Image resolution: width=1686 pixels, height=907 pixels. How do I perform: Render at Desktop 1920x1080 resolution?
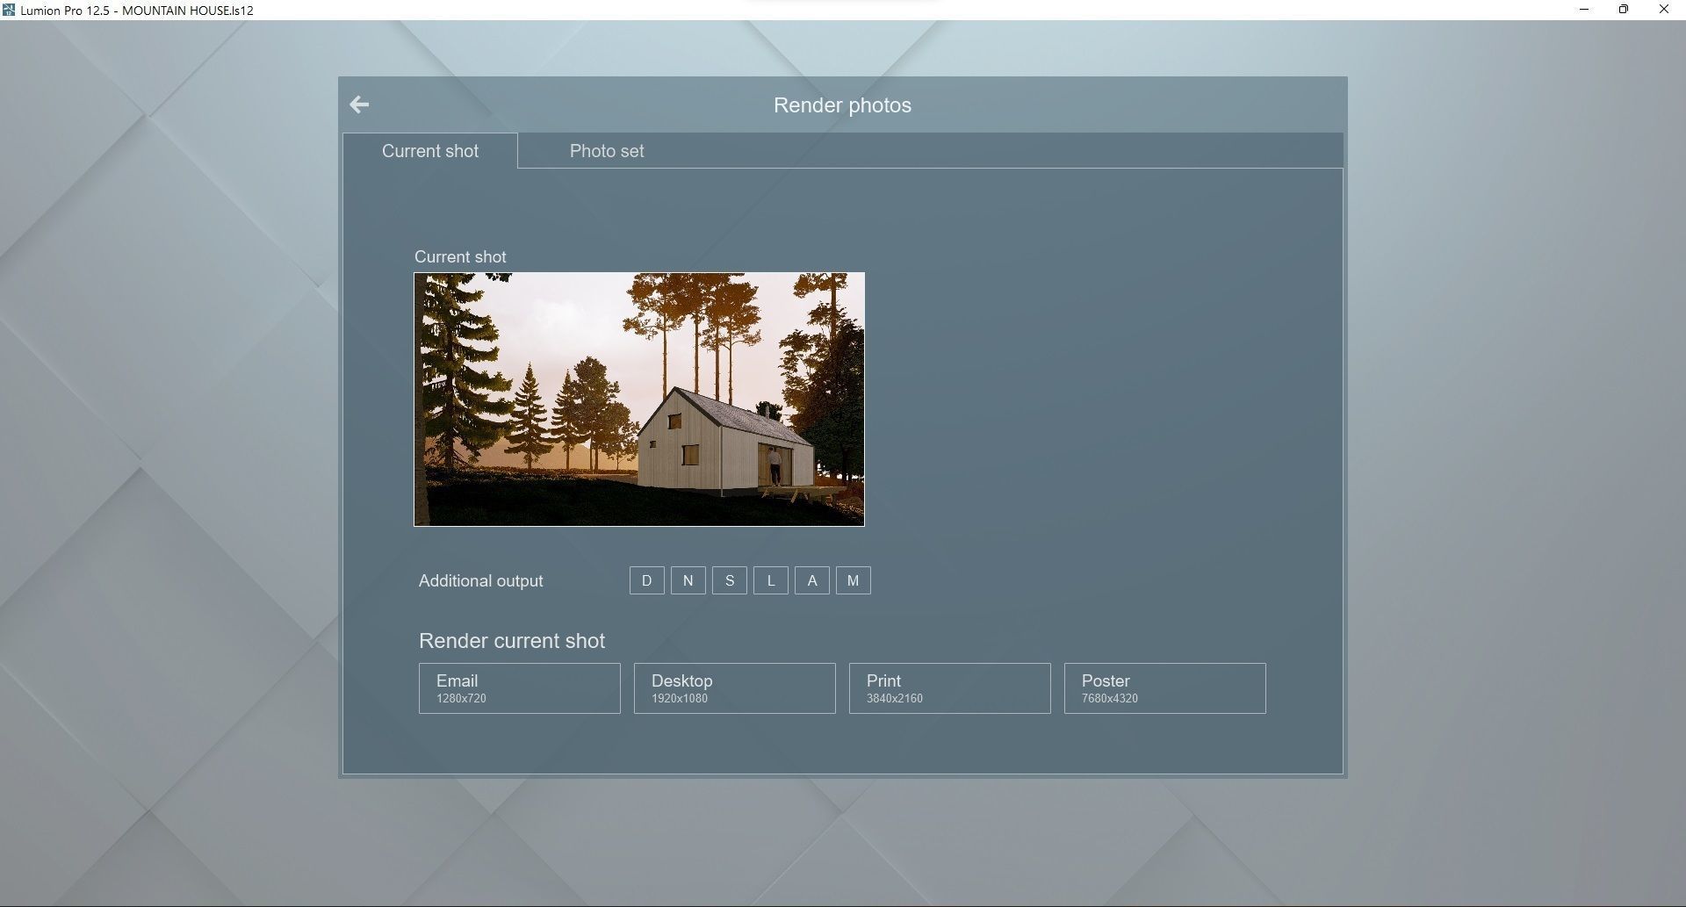coord(735,688)
